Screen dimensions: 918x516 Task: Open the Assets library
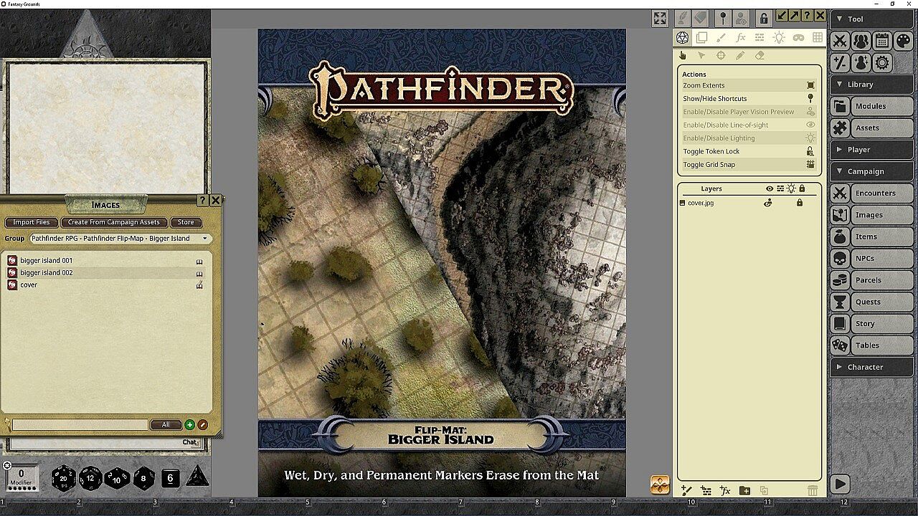(x=872, y=128)
